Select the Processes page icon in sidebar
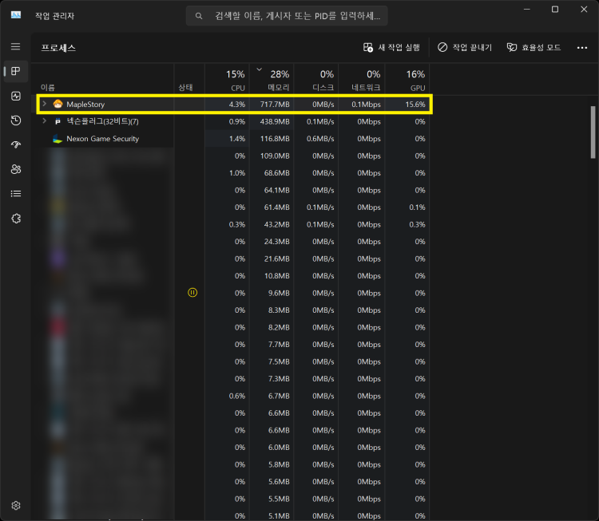This screenshot has width=599, height=521. click(16, 71)
